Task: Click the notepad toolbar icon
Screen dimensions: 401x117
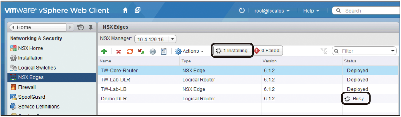Action: pyautogui.click(x=164, y=52)
